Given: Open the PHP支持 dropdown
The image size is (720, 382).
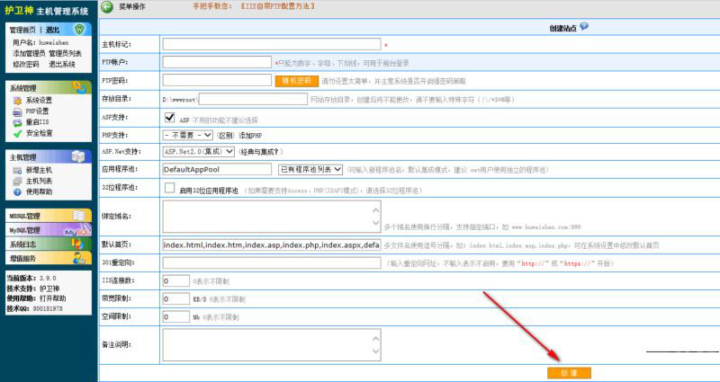Looking at the screenshot, I should click(x=188, y=136).
